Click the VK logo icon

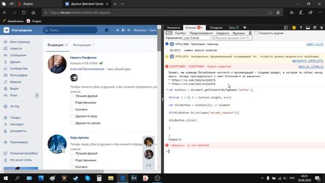pyautogui.click(x=7, y=30)
